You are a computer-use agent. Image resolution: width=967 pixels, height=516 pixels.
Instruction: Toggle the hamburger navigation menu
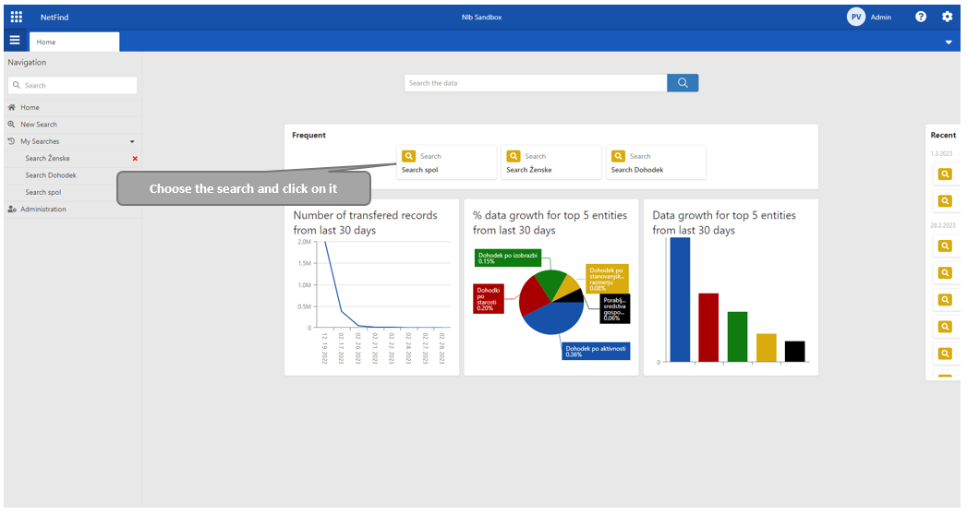click(14, 41)
